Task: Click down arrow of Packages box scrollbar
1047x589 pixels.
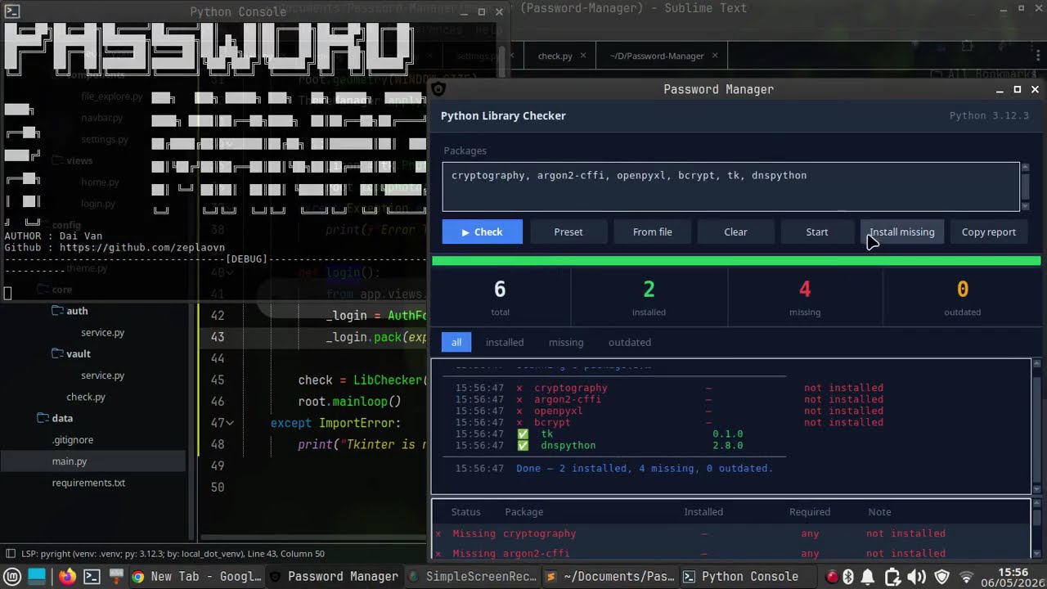Action: 1026,206
